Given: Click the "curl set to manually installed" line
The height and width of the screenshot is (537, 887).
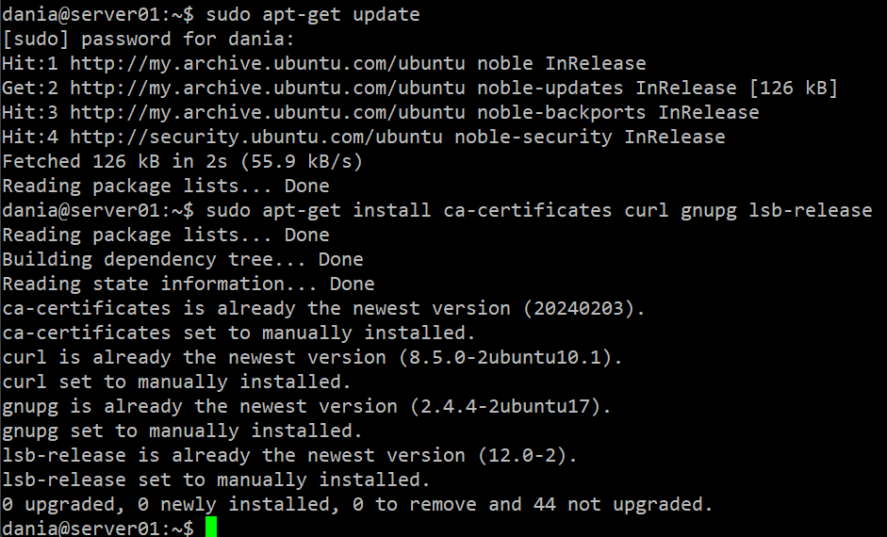Looking at the screenshot, I should 176,382.
